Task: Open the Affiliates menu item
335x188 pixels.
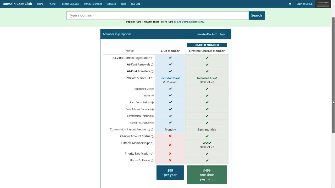Action: (111, 4)
